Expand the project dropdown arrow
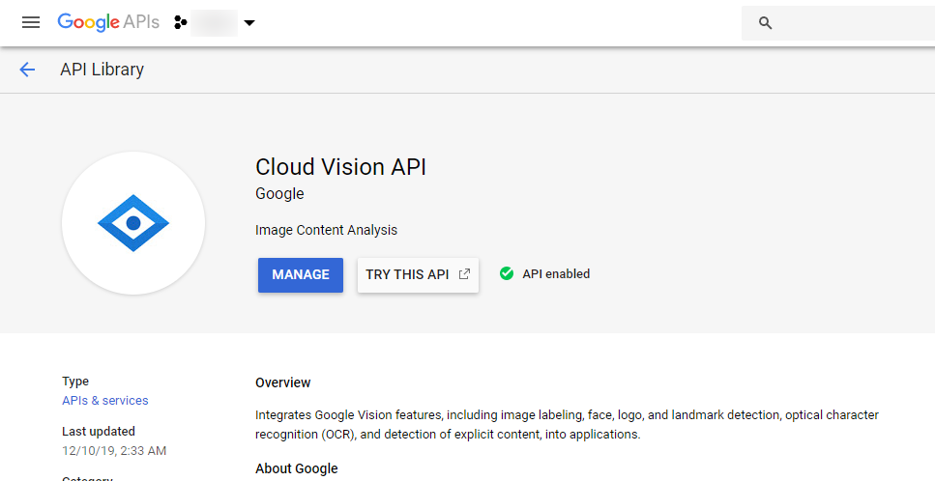This screenshot has width=935, height=481. coord(249,23)
